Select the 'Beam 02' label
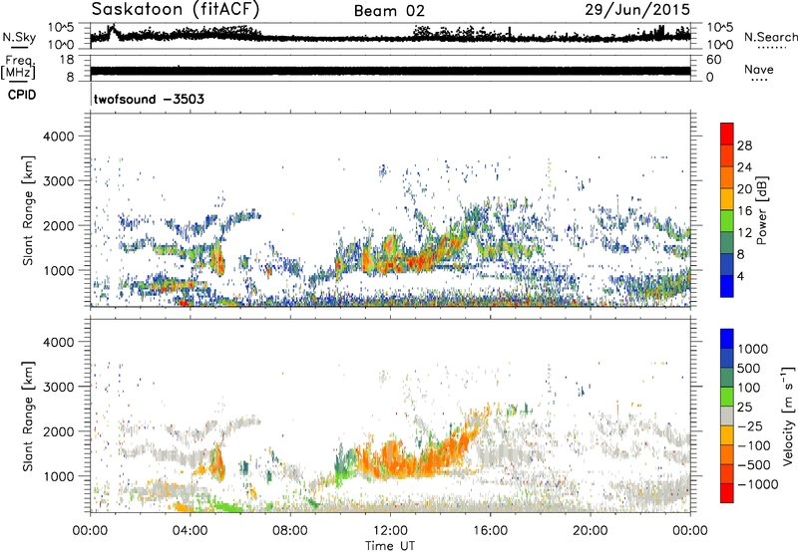Screen dimensions: 798x552 click(389, 11)
